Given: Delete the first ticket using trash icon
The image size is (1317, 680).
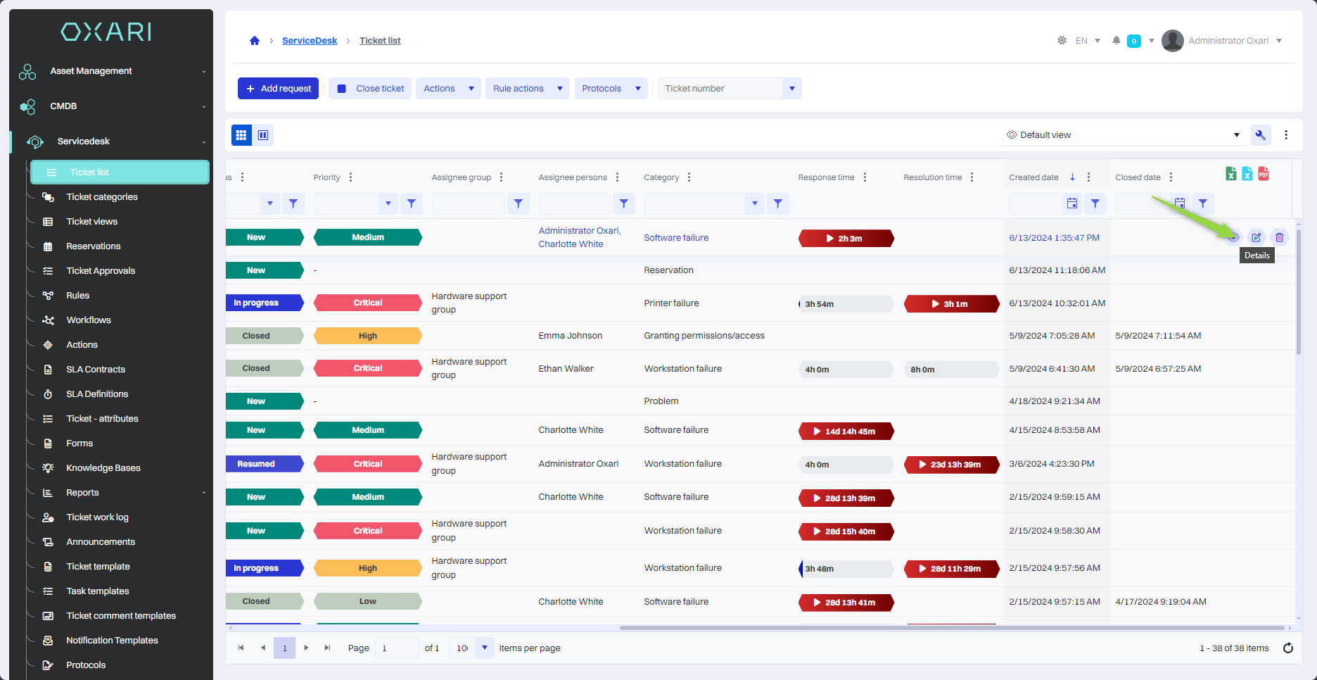Looking at the screenshot, I should point(1279,237).
